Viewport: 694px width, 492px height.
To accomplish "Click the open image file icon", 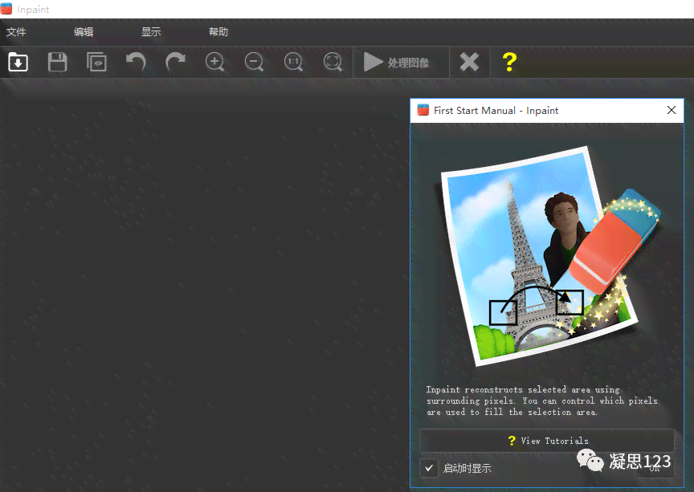I will pos(18,62).
